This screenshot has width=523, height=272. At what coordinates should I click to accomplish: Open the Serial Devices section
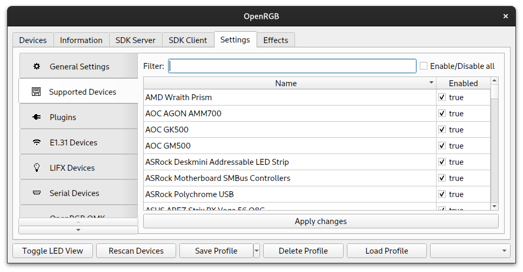(79, 192)
